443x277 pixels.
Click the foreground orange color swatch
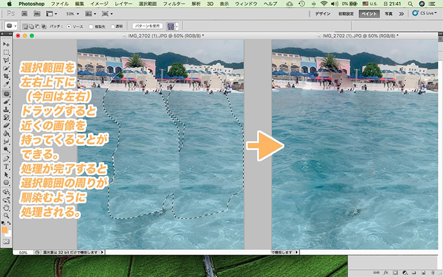[x=5, y=230]
